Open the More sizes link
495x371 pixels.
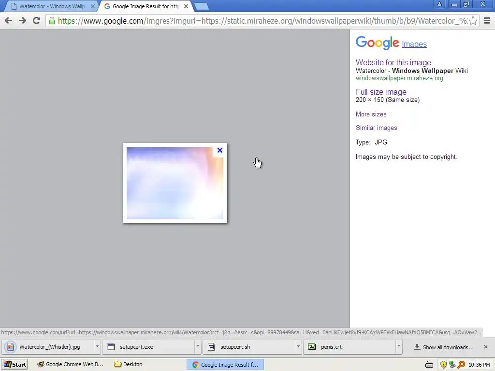click(x=371, y=114)
